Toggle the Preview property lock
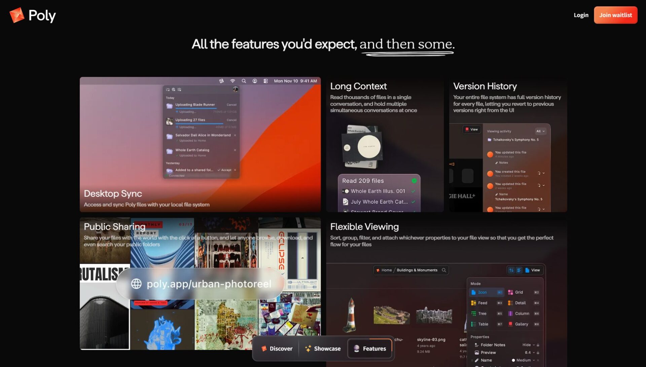 [538, 353]
